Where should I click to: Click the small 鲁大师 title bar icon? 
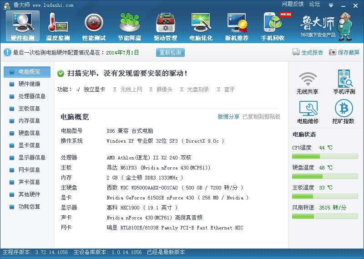[x=7, y=5]
